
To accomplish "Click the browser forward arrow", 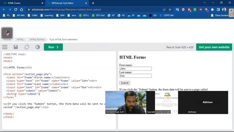I will [10, 10].
